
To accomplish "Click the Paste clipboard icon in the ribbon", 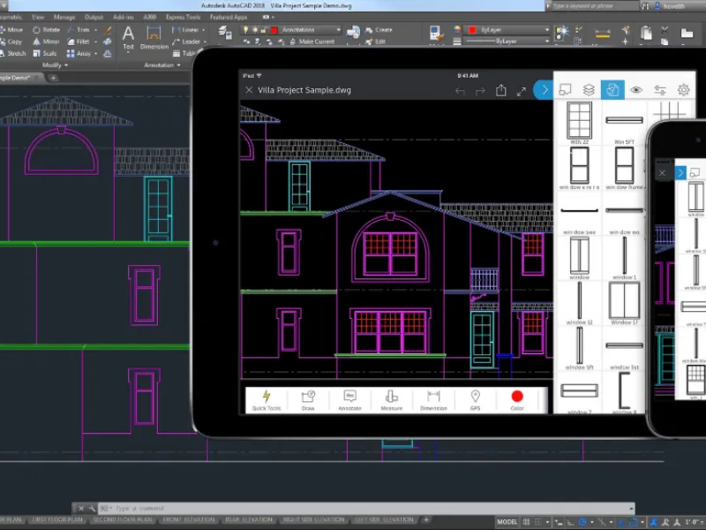I will click(646, 34).
